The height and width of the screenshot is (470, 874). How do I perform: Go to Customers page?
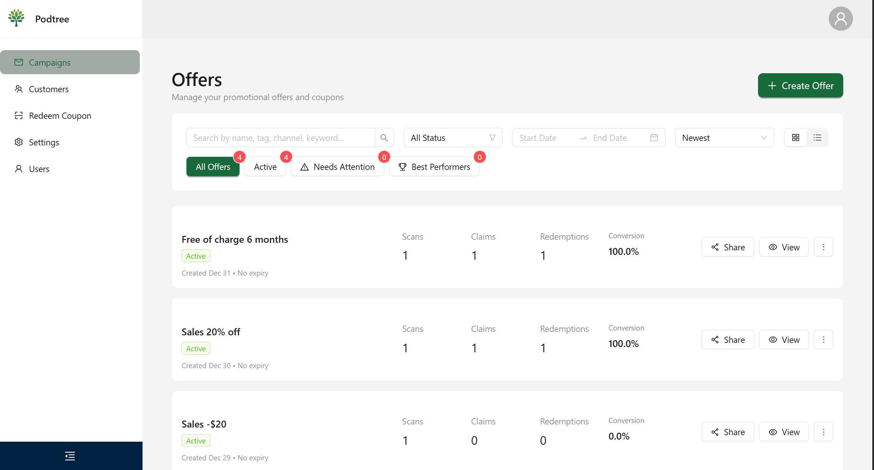coord(49,89)
